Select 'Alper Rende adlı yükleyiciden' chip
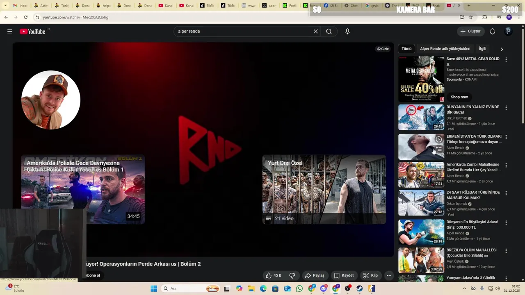The height and width of the screenshot is (295, 525). [445, 49]
